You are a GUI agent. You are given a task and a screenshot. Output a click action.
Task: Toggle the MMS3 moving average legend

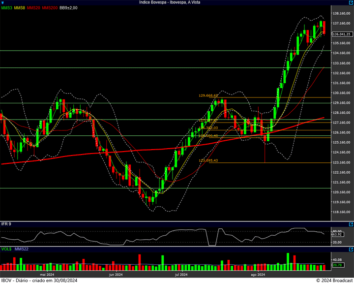tap(7, 8)
